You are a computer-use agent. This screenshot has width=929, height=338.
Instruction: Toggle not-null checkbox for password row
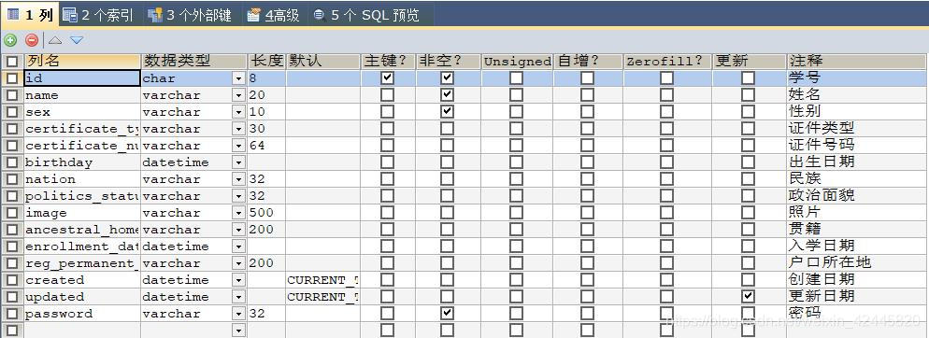pos(448,313)
